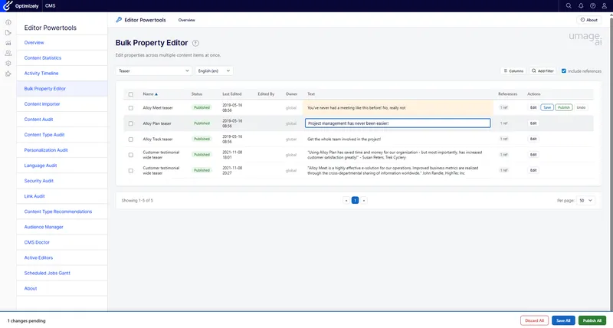Go to the previous page arrow
The image size is (613, 328).
pos(346,201)
